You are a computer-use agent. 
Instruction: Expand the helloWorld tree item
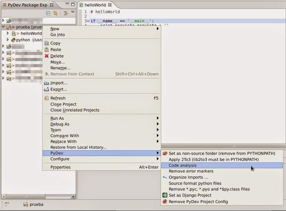pyautogui.click(x=7, y=33)
